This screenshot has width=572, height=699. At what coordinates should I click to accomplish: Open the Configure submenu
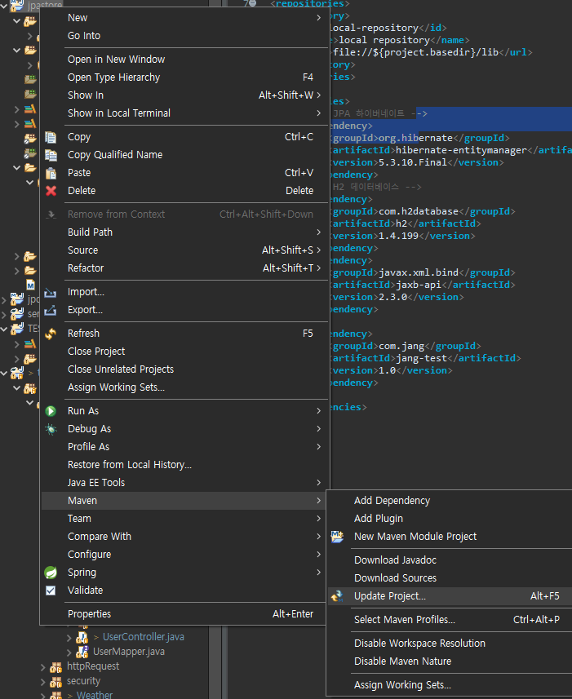[x=184, y=555]
